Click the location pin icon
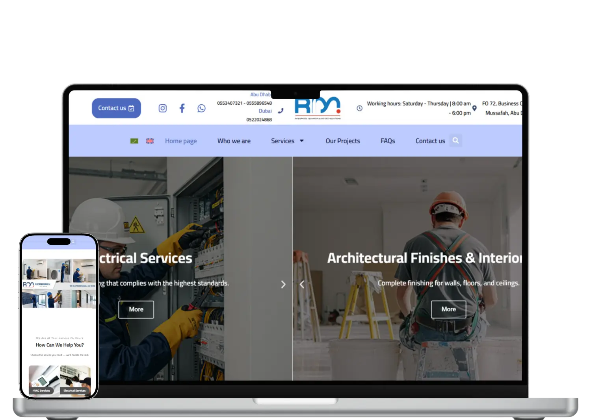 coord(474,108)
